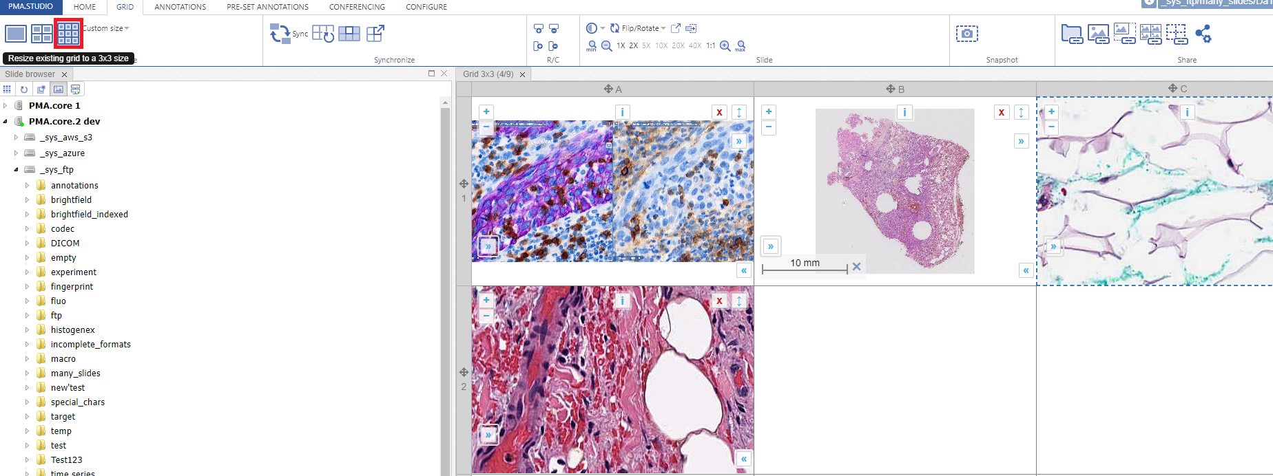Screen dimensions: 1273x476
Task: Expand the brightfield folder
Action: point(27,200)
